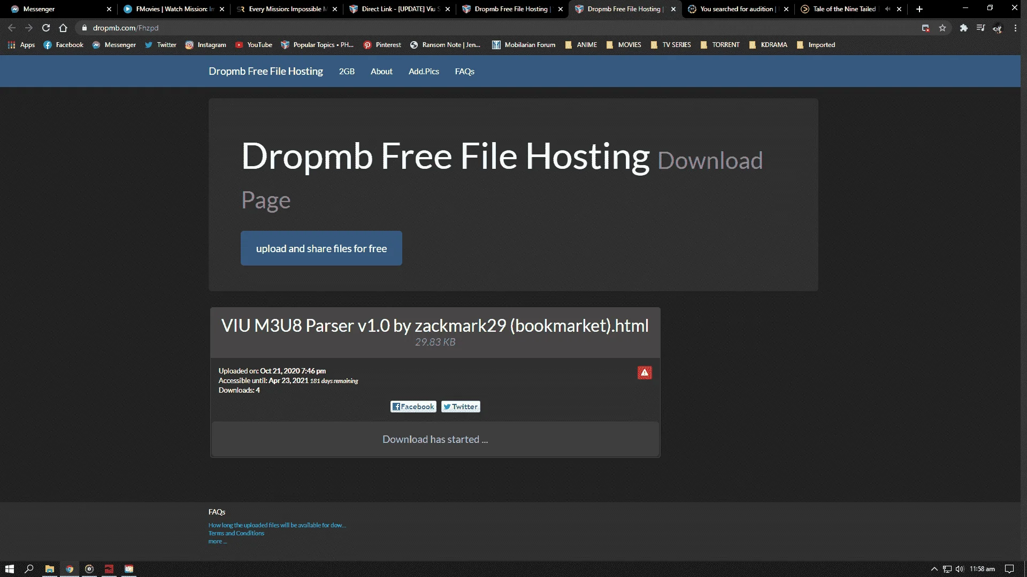This screenshot has width=1027, height=577.
Task: Open network icon in system tray
Action: pyautogui.click(x=947, y=569)
